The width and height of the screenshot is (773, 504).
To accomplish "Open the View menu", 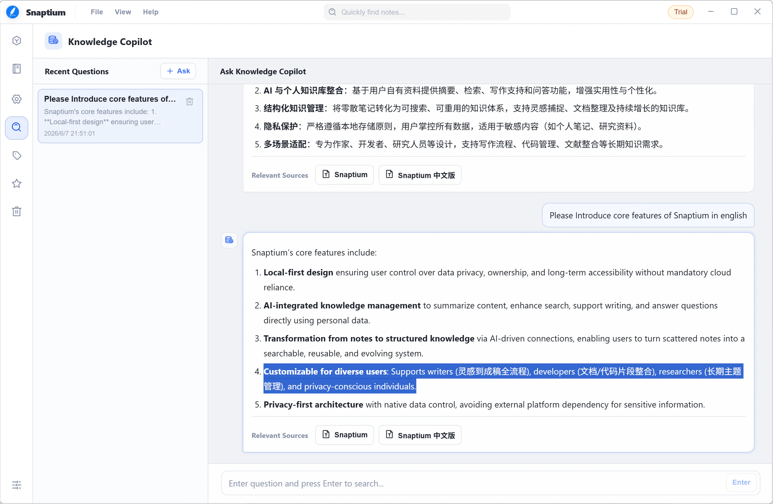I will coord(123,12).
